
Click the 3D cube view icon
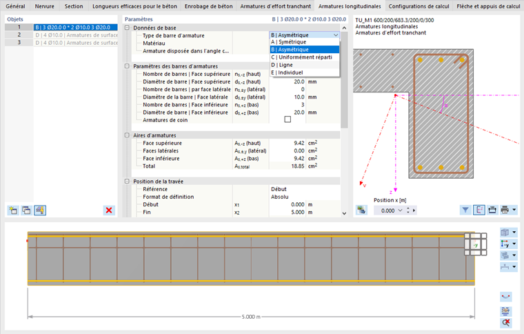[505, 232]
